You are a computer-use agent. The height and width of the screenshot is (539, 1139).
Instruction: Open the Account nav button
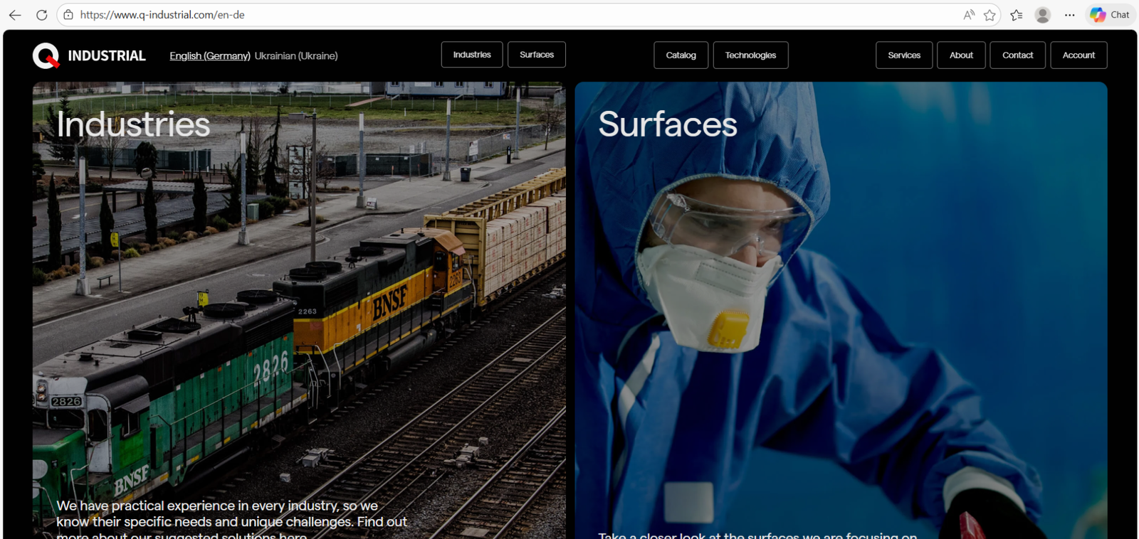[x=1078, y=55]
